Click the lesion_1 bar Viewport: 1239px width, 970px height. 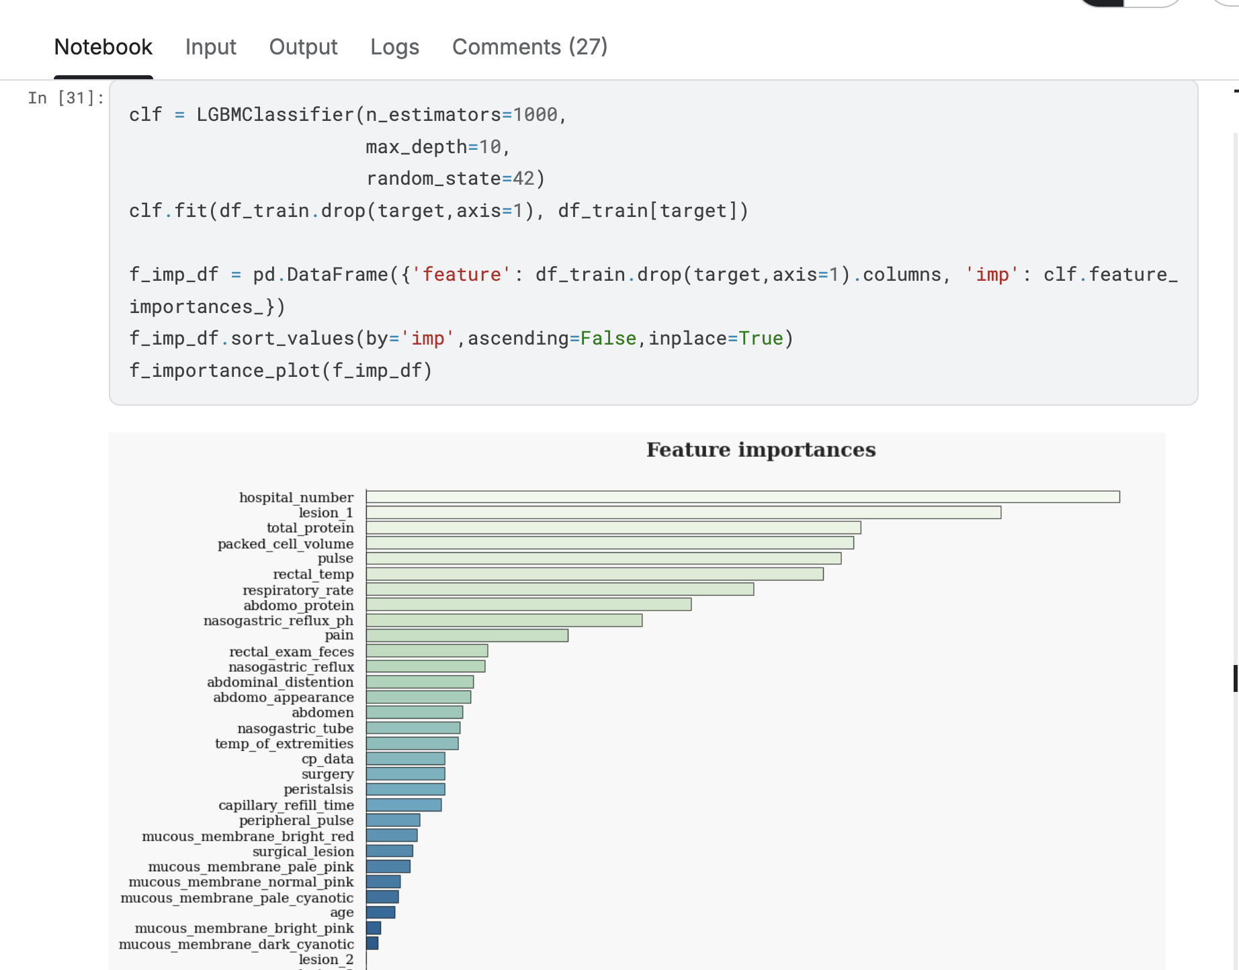pos(683,513)
